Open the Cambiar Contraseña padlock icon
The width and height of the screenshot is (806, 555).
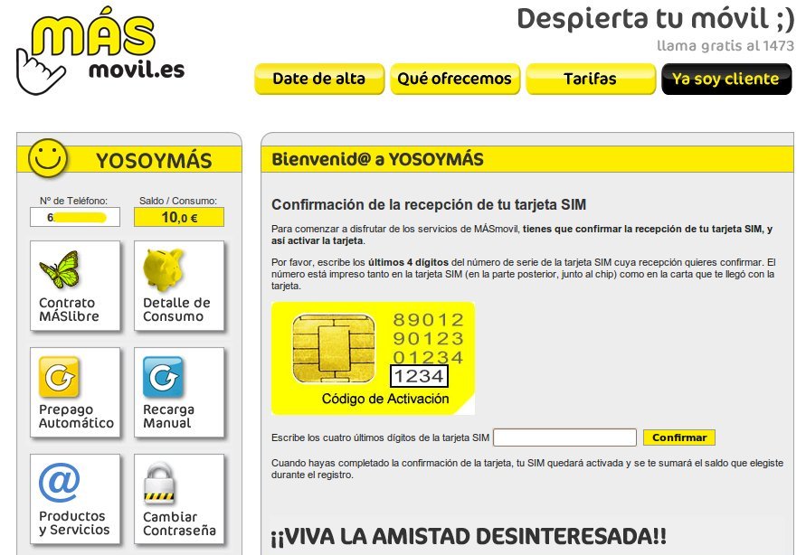159,483
